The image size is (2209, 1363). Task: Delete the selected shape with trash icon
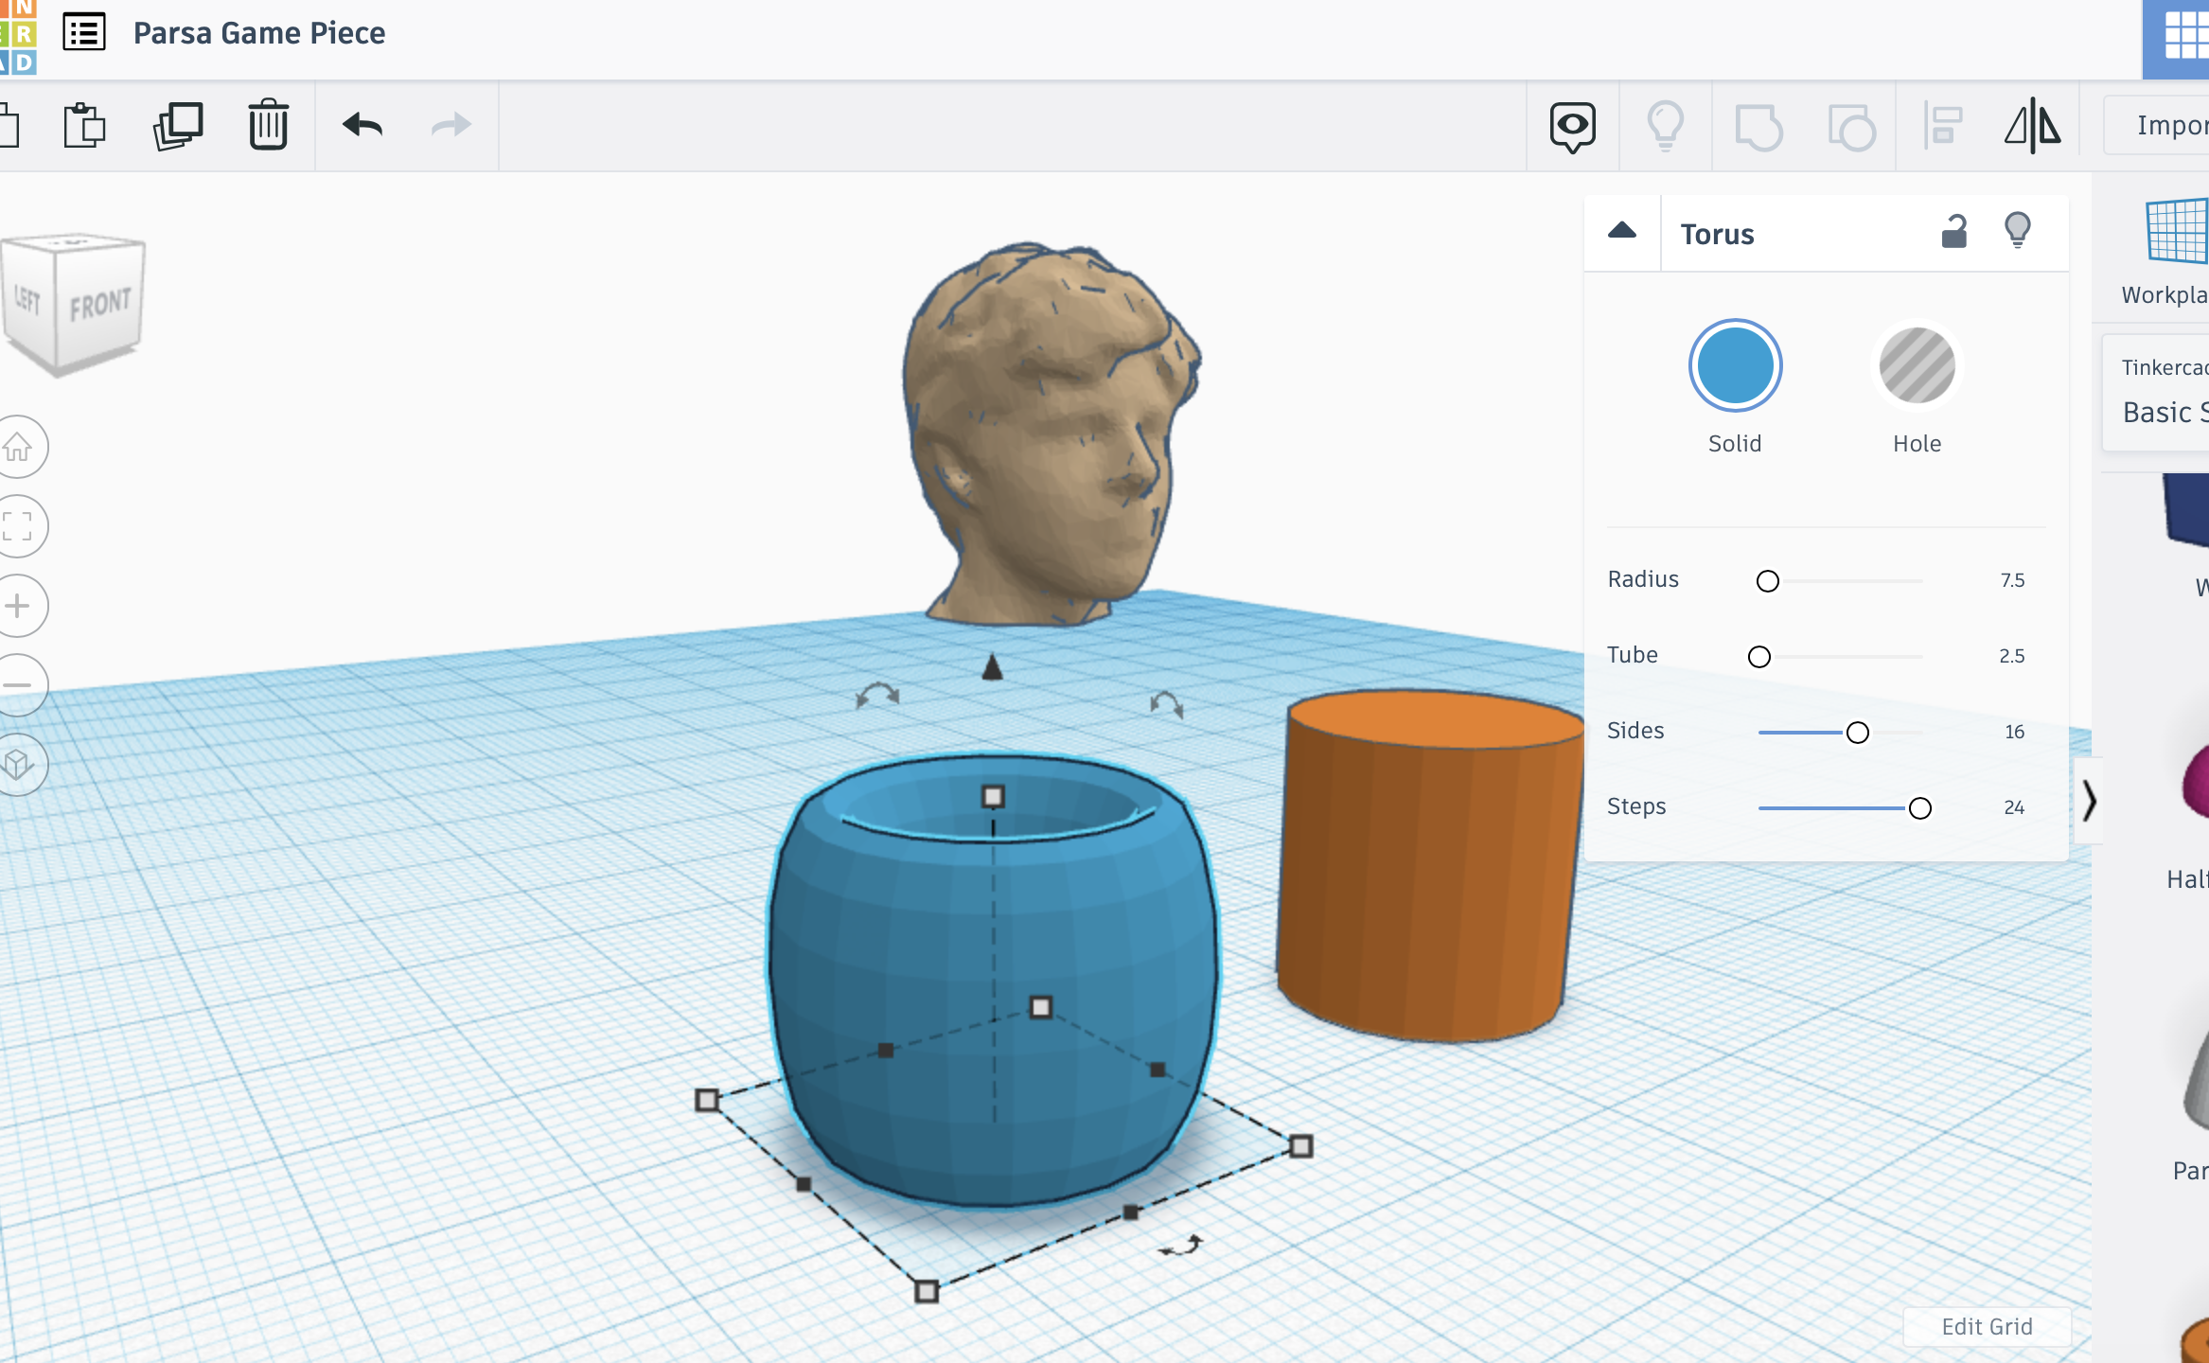pyautogui.click(x=269, y=125)
